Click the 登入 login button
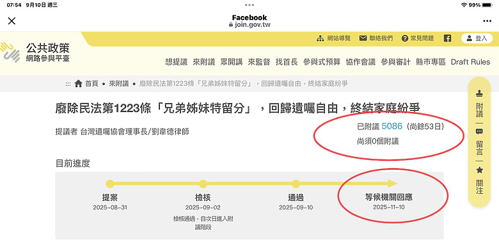 click(x=477, y=38)
